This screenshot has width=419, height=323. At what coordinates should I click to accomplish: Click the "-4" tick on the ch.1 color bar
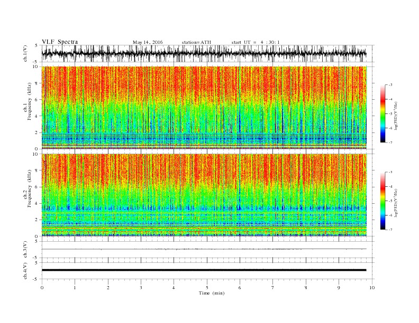[390, 99]
